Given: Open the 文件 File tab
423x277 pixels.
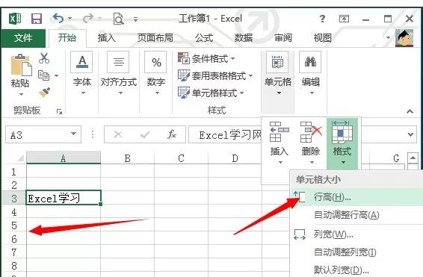Looking at the screenshot, I should [23, 38].
